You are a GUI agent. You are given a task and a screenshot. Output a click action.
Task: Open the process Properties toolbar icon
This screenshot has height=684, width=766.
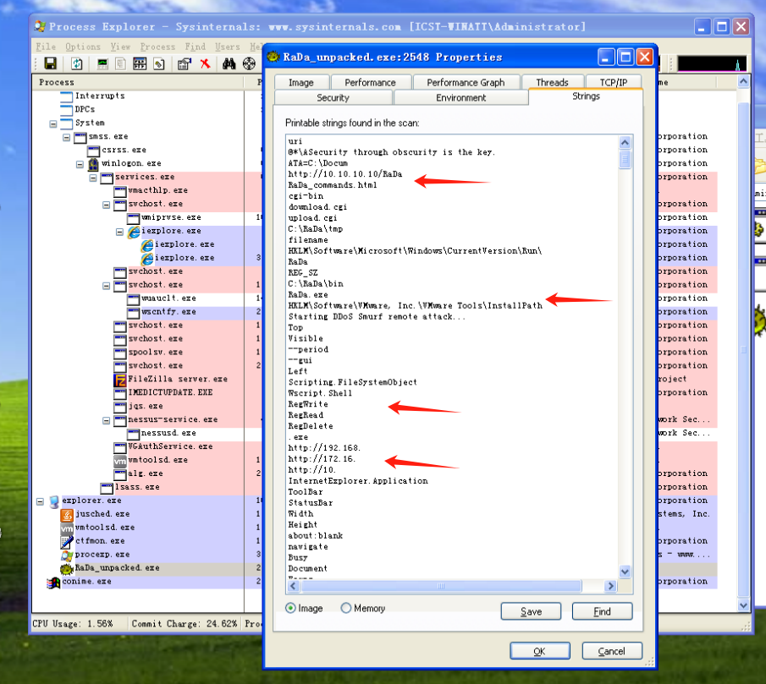tap(185, 63)
